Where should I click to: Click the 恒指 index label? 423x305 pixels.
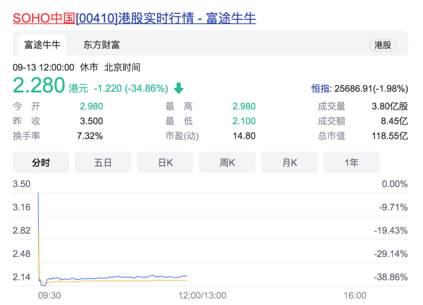point(320,89)
